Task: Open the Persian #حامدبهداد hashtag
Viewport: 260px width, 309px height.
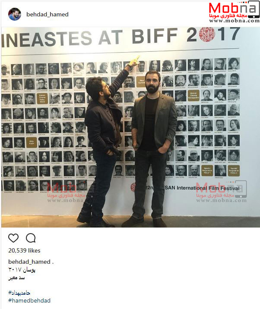Action: pyautogui.click(x=19, y=293)
